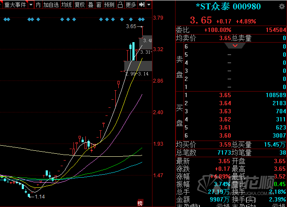Image resolution: width=287 pixels, height=207 pixels.
Task: Expand the dropdown next to arrow-bar icon
Action: click(149, 5)
